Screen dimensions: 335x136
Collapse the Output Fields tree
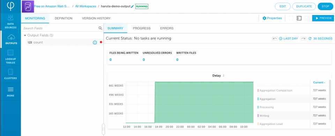pos(25,35)
